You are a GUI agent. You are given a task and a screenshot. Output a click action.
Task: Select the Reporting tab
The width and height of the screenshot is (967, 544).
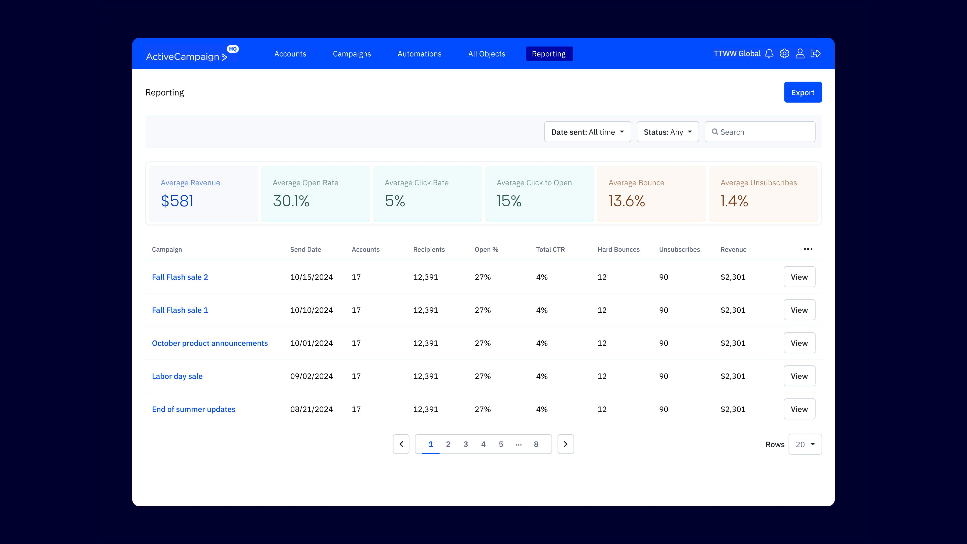coord(549,54)
